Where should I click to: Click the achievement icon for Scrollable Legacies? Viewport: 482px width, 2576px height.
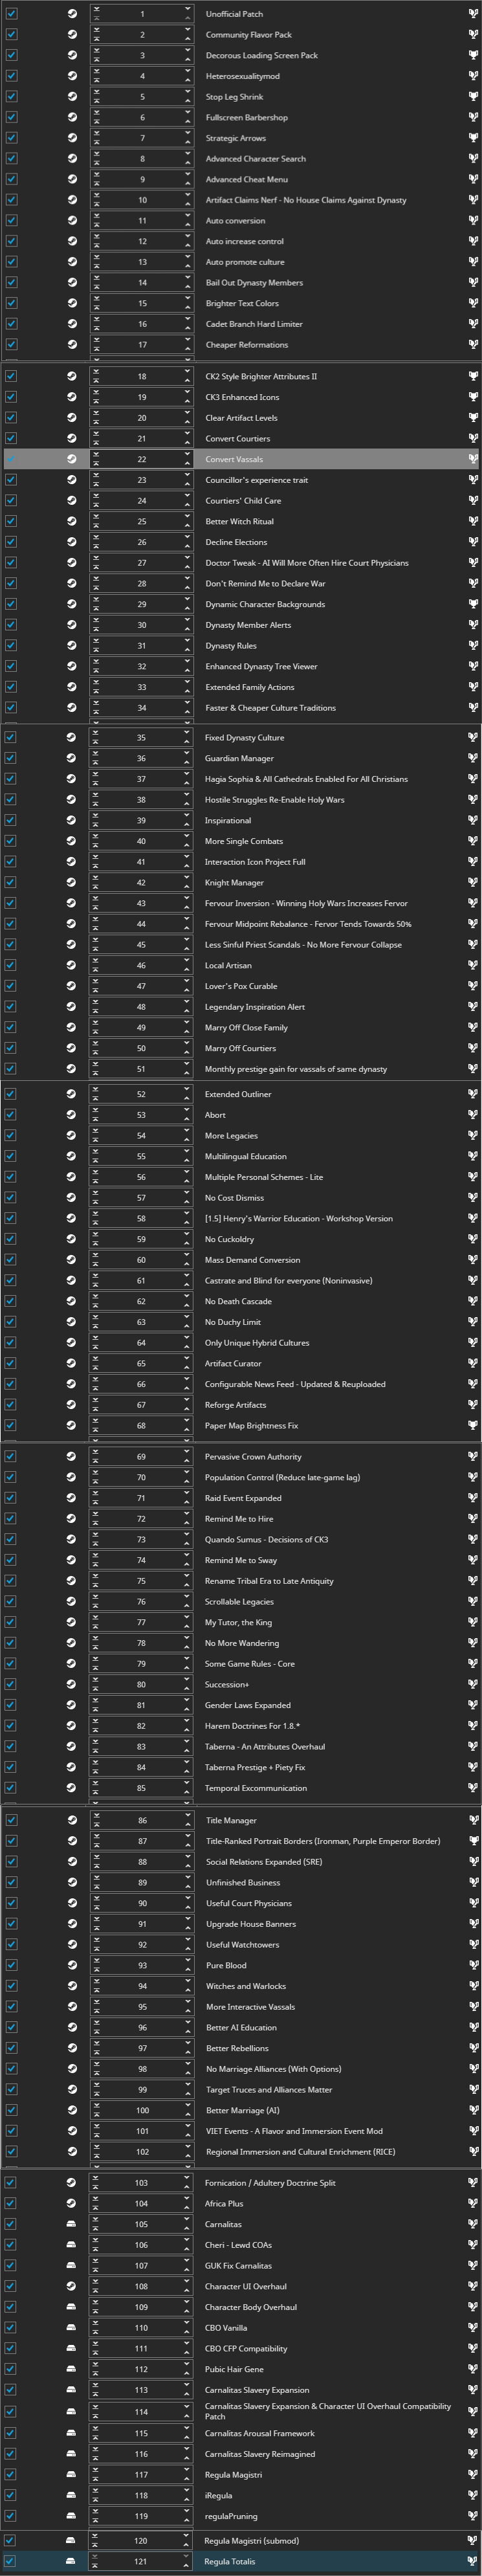[x=472, y=1601]
